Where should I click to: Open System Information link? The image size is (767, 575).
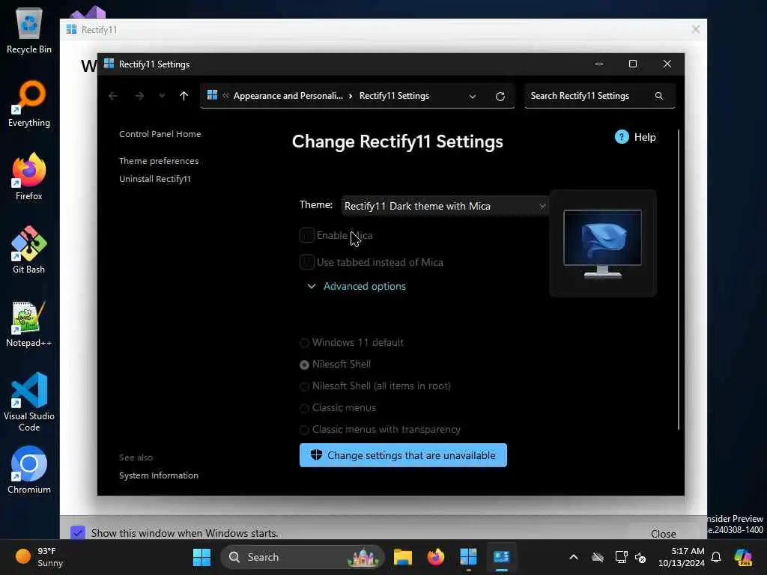(159, 475)
